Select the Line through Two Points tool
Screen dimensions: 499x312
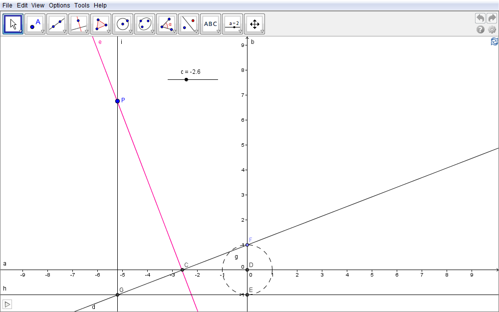coord(57,23)
